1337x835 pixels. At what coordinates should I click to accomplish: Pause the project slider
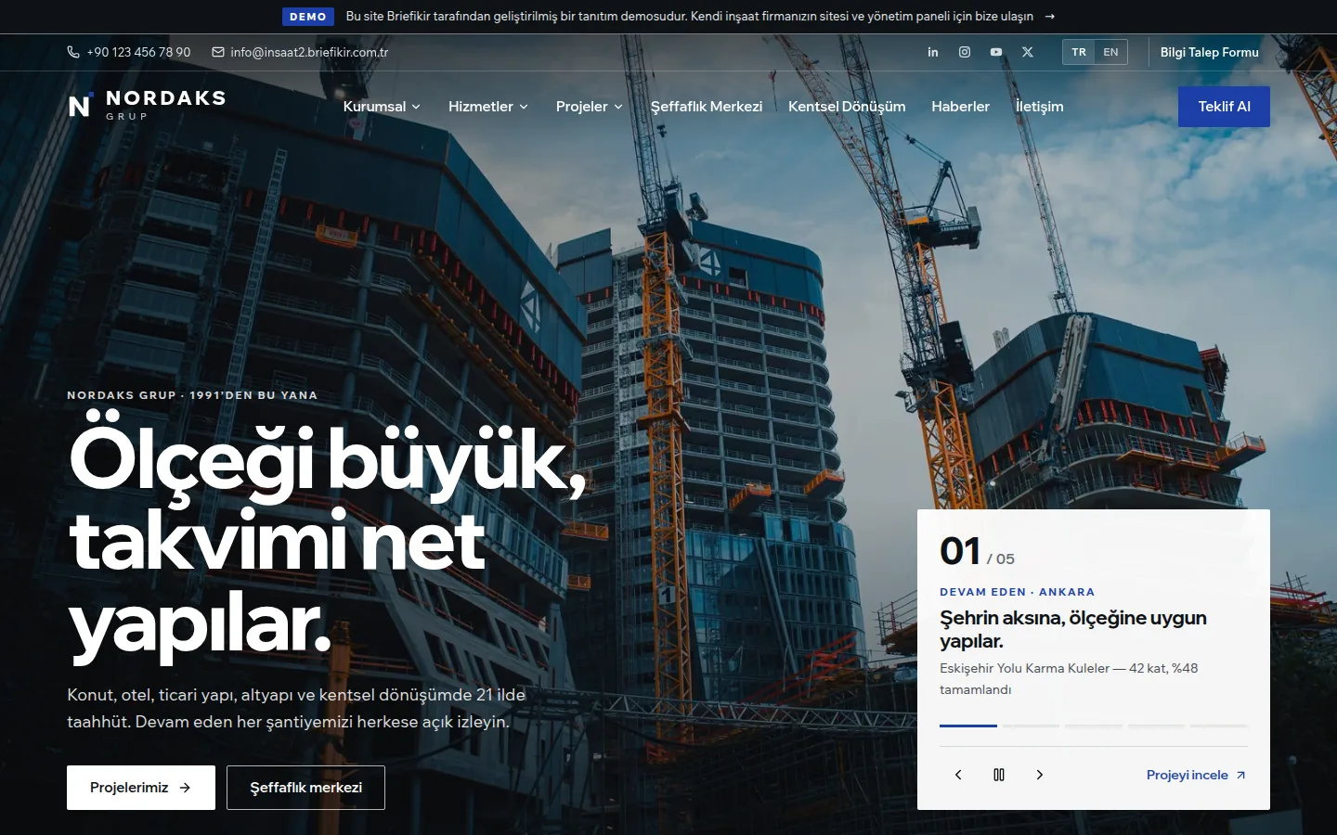pyautogui.click(x=999, y=775)
